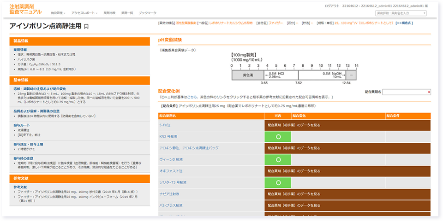
Task: Expand the アクセスレポート menu
Action: (x=84, y=13)
